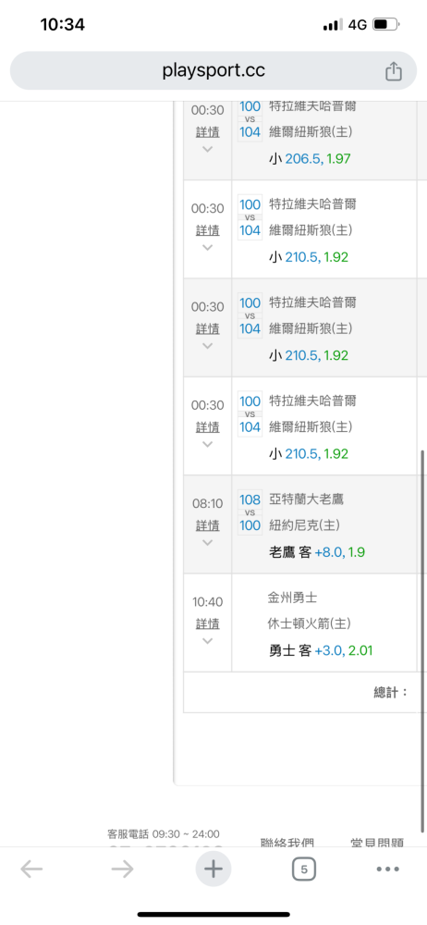
Task: Expand chevron under 08:10 Hawks game
Action: pyautogui.click(x=207, y=542)
